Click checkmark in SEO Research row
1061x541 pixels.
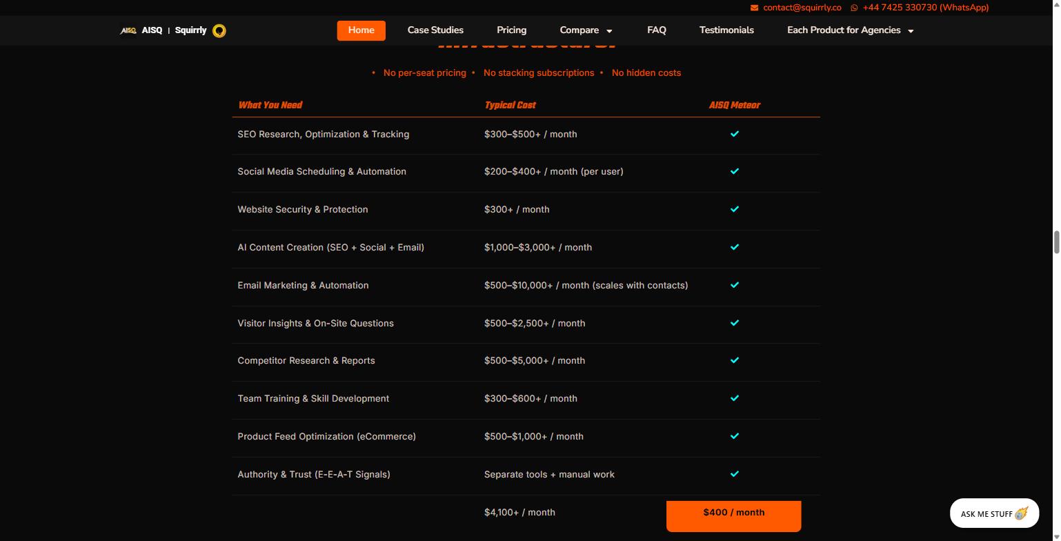735,134
